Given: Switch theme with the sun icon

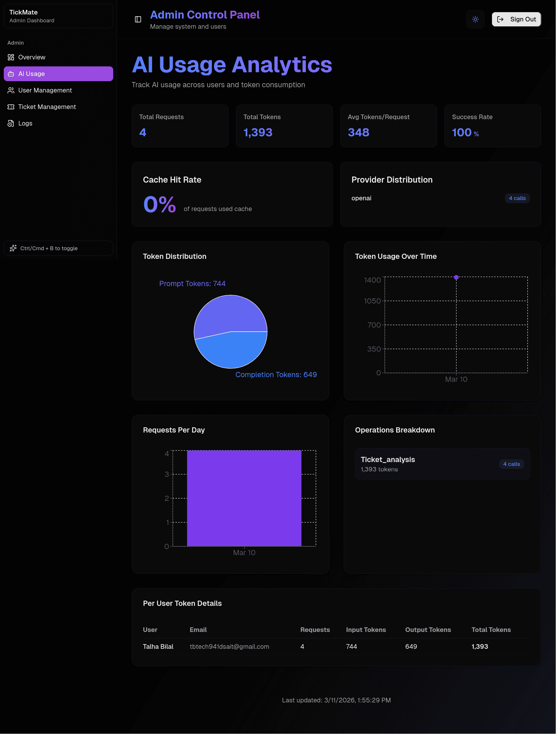Looking at the screenshot, I should [475, 19].
